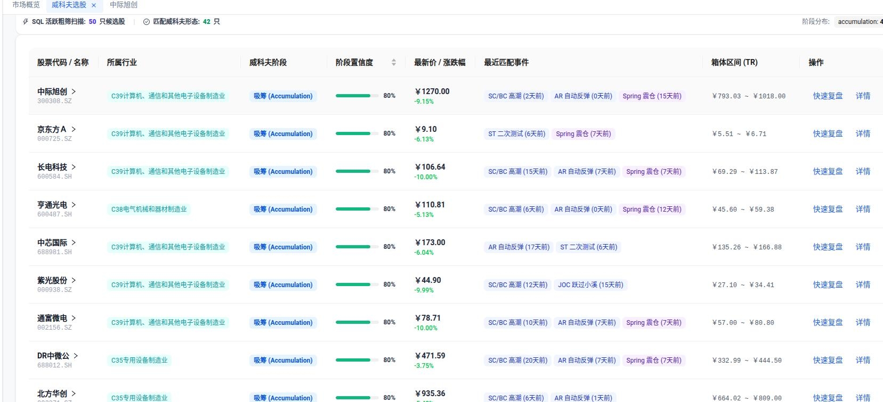Click the C38电气机械和器材制造业 industry tag
Screen dimensions: 883x402
tap(149, 210)
